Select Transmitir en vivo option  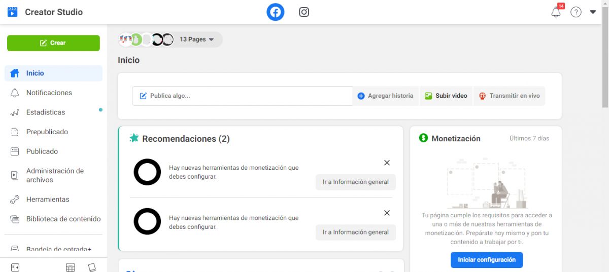509,96
